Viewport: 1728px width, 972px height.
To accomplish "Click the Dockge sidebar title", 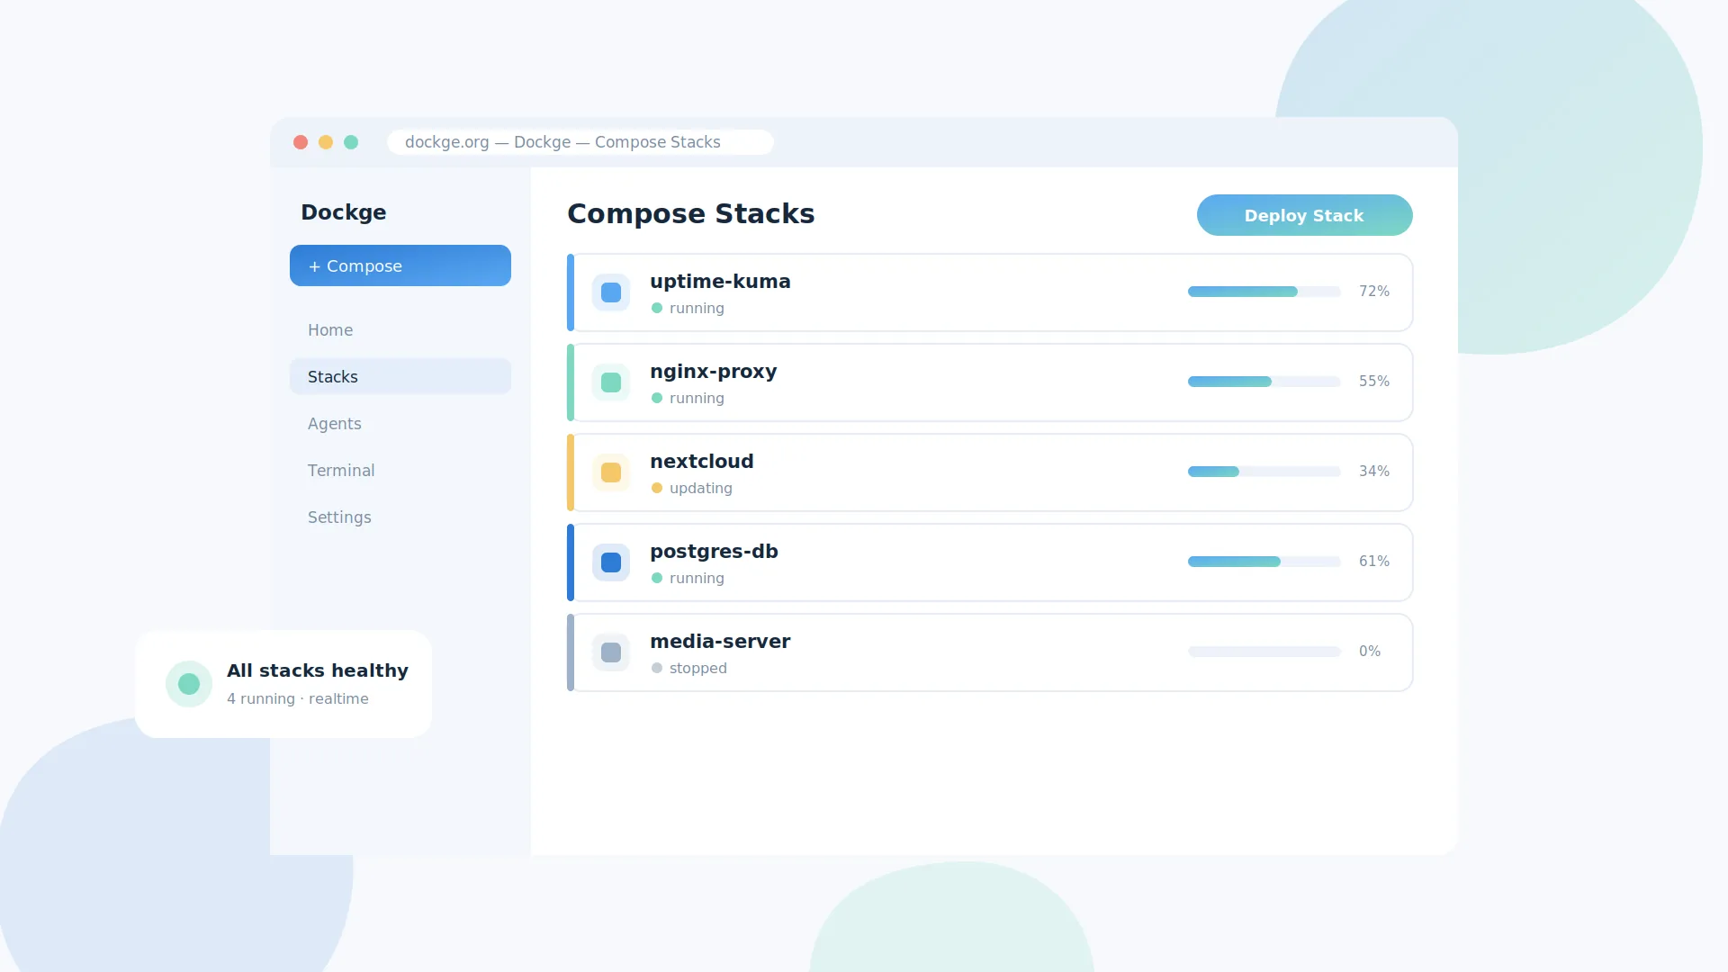I will (344, 212).
